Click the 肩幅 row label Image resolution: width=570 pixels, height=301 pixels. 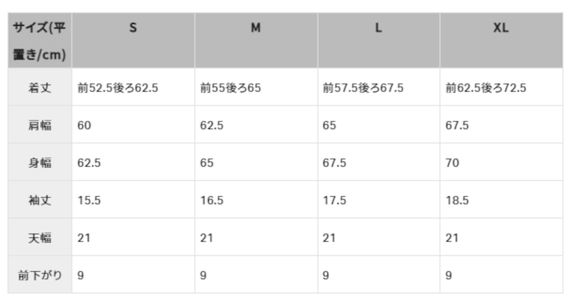pyautogui.click(x=40, y=124)
